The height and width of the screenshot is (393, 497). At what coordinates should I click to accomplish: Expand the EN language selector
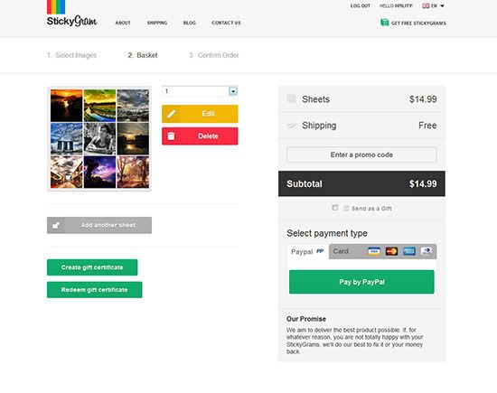[x=433, y=5]
